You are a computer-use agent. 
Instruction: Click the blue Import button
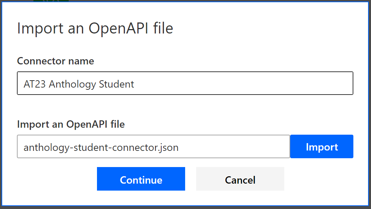[321, 146]
